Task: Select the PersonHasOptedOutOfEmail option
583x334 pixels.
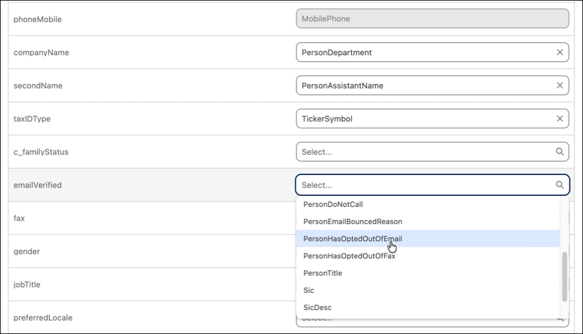Action: point(428,239)
